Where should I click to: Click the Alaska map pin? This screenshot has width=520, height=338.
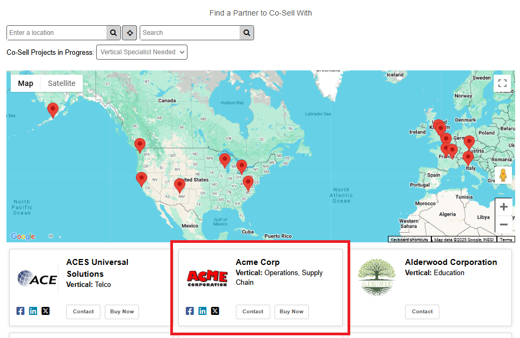[53, 110]
